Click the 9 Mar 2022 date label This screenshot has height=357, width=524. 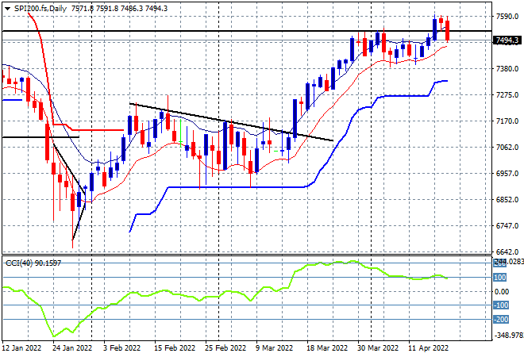(275, 348)
